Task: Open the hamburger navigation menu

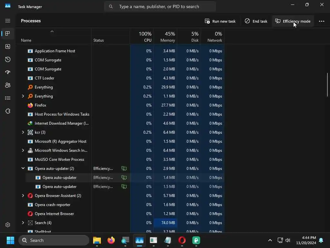Action: click(8, 21)
